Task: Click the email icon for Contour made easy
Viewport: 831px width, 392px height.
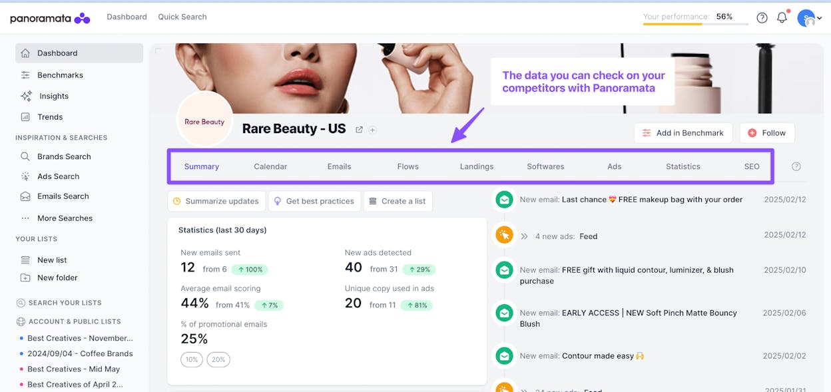Action: [504, 357]
